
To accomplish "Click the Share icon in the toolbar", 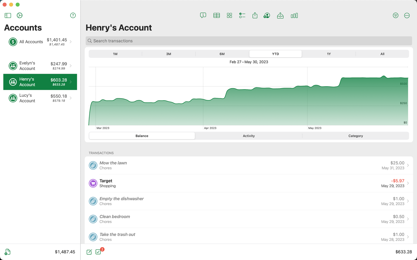I will tap(255, 15).
